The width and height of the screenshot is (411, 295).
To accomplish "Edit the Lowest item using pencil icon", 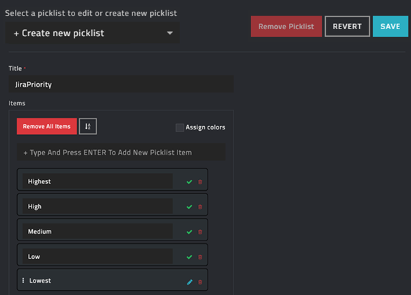I will click(190, 281).
